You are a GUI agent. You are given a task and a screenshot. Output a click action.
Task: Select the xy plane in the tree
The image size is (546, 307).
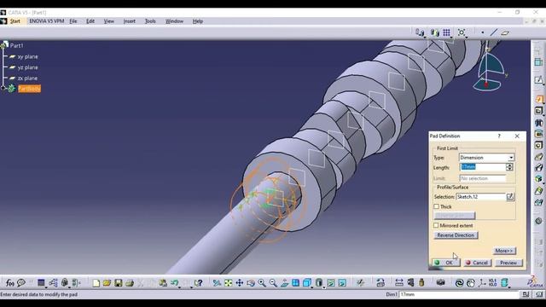coord(27,56)
